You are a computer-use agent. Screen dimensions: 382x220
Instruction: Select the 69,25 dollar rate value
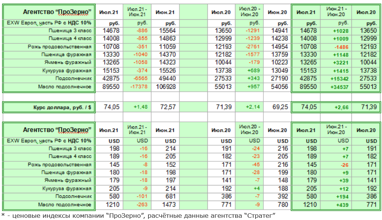pos(280,107)
